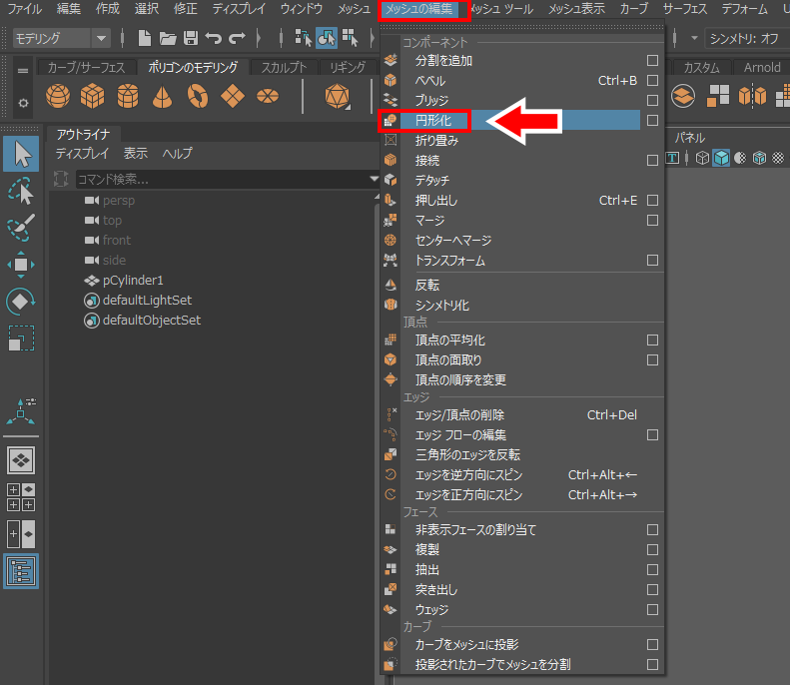Click the コマンド検索 search field
790x685 pixels.
point(220,179)
